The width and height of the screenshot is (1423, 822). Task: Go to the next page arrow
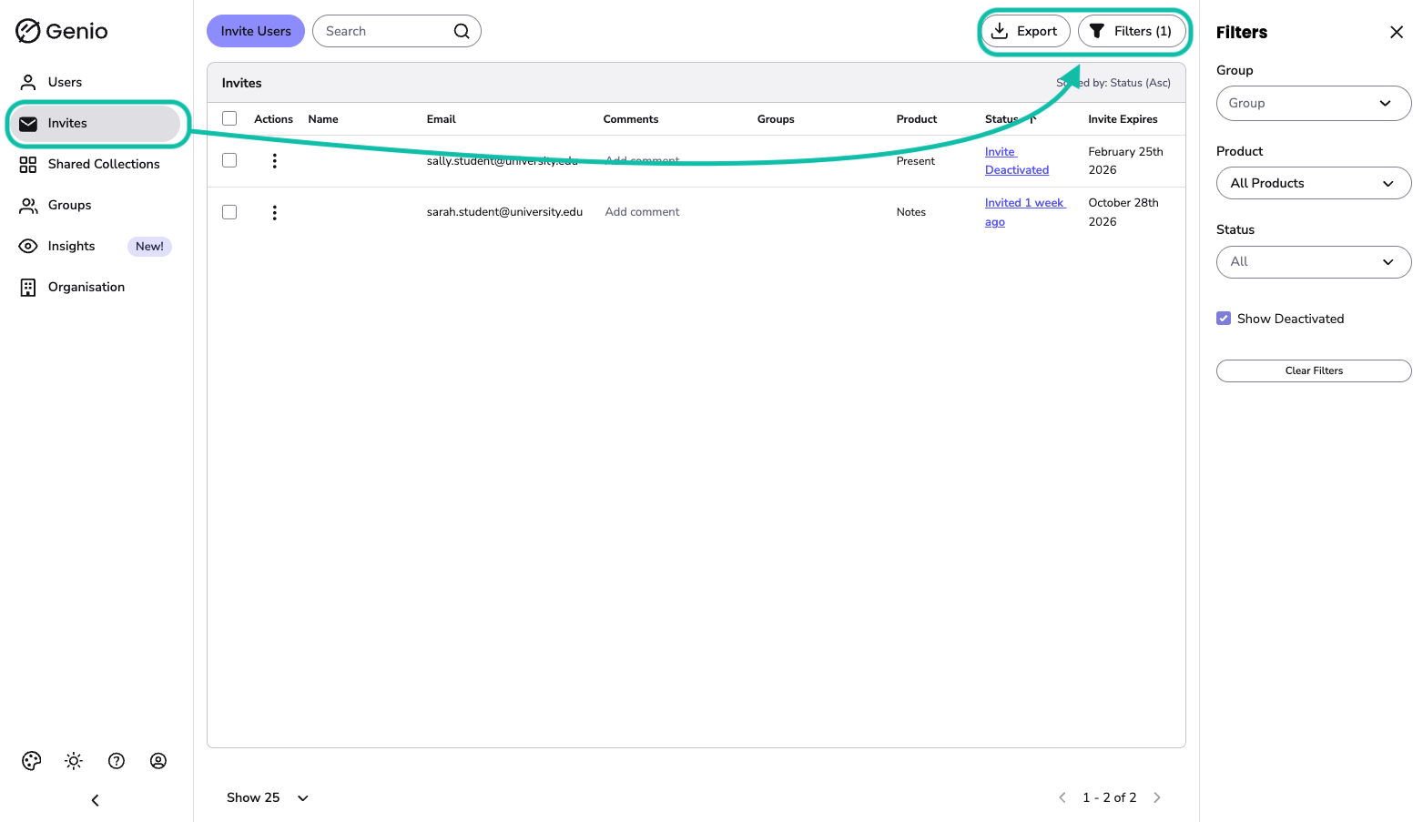point(1157,797)
